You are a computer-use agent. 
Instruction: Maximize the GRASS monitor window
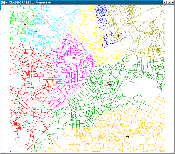point(169,2)
